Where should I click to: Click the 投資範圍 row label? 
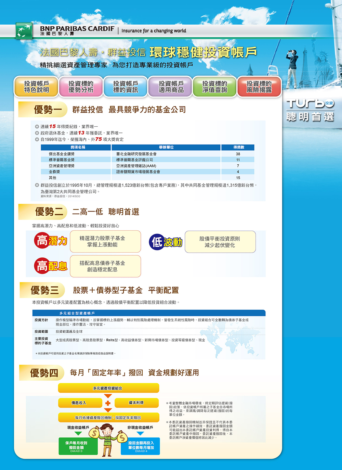(x=41, y=332)
